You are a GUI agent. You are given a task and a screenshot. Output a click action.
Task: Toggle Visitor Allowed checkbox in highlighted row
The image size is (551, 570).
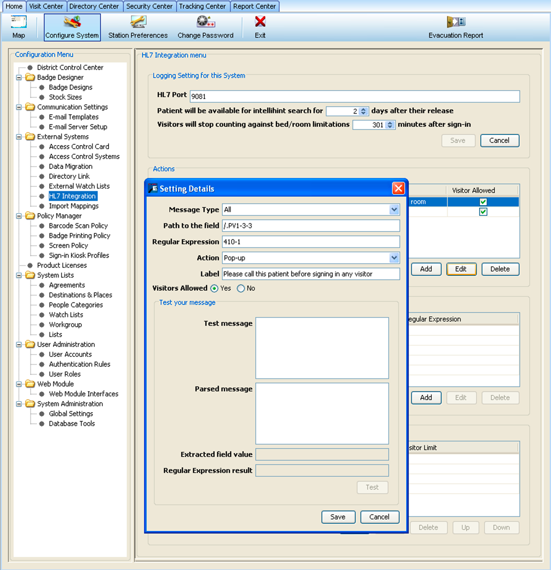[483, 202]
